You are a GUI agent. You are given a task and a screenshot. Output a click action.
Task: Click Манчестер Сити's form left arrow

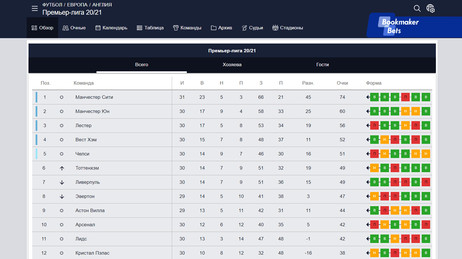click(368, 97)
